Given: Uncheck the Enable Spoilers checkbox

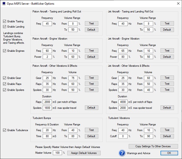Looking at the screenshot, I should tap(5, 90).
